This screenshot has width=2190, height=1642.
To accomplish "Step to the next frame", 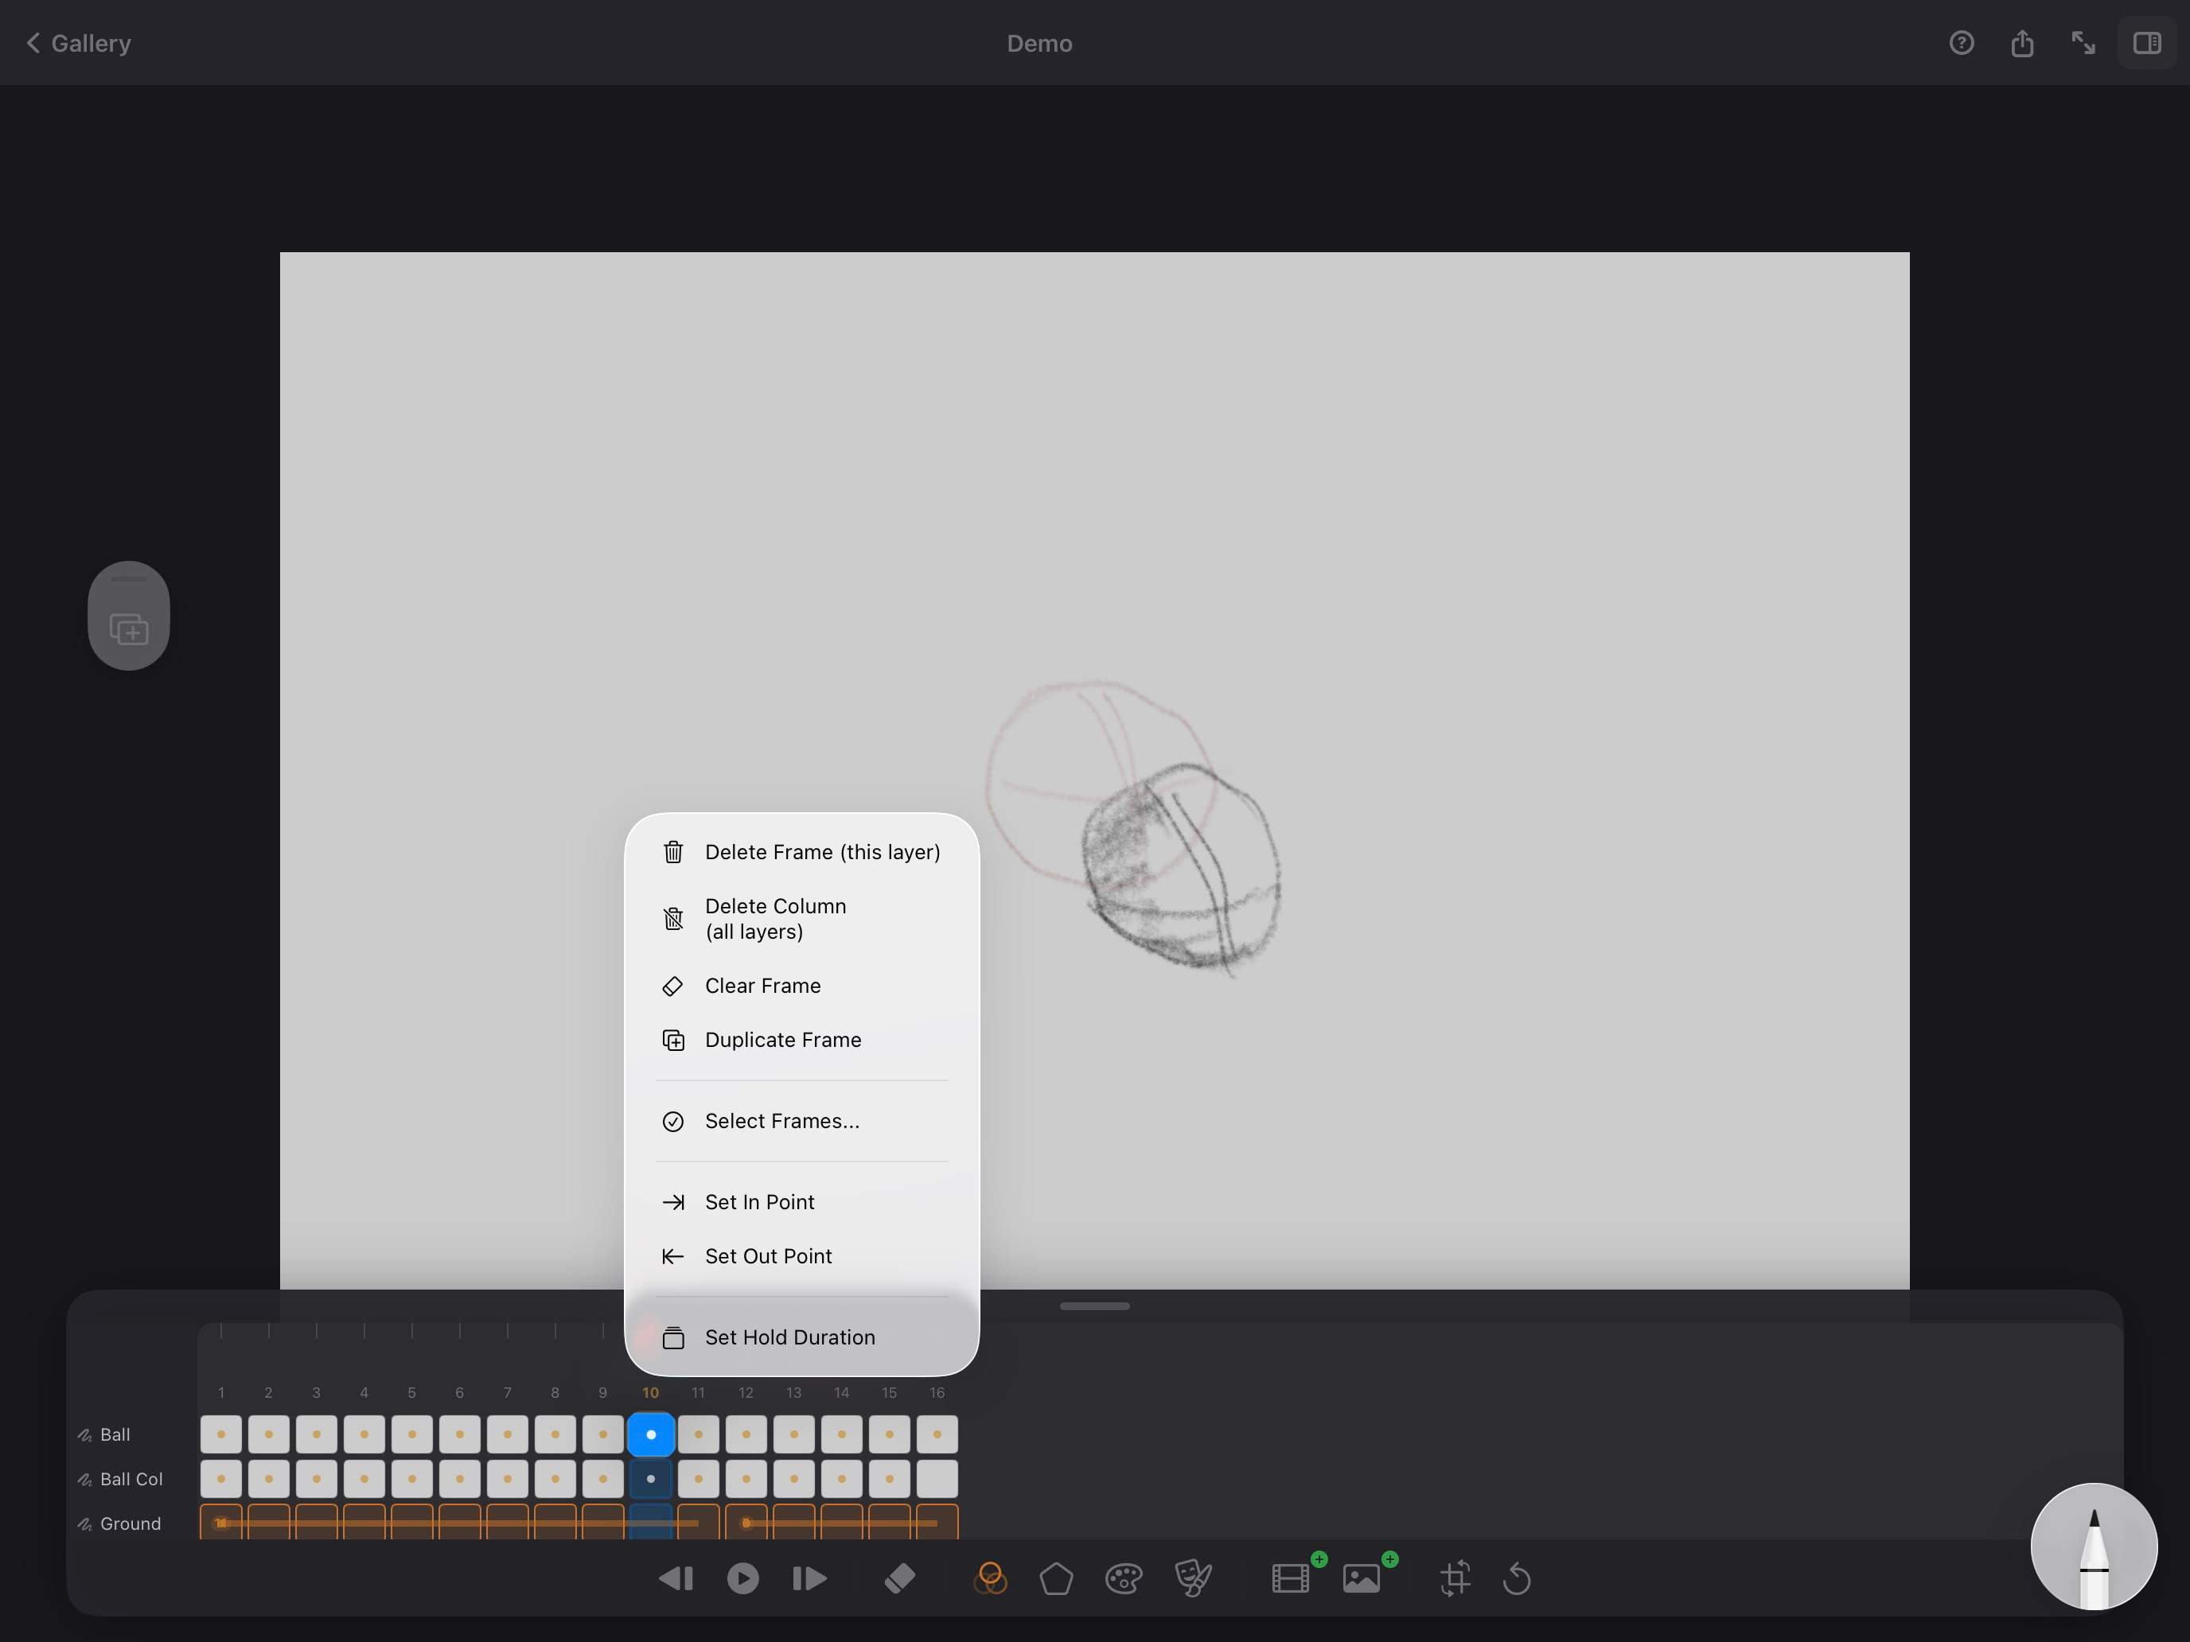I will pyautogui.click(x=810, y=1578).
